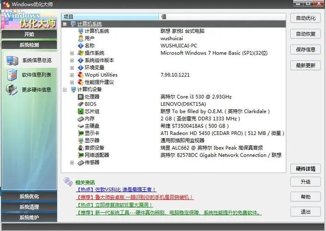Collapse the 计算机系统 header group
Screen dimensions: 326x231
(x=65, y=24)
